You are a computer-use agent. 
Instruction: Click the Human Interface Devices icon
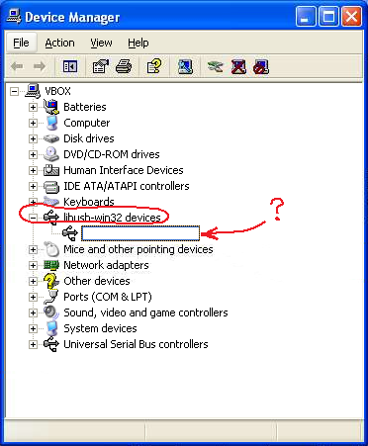[51, 170]
